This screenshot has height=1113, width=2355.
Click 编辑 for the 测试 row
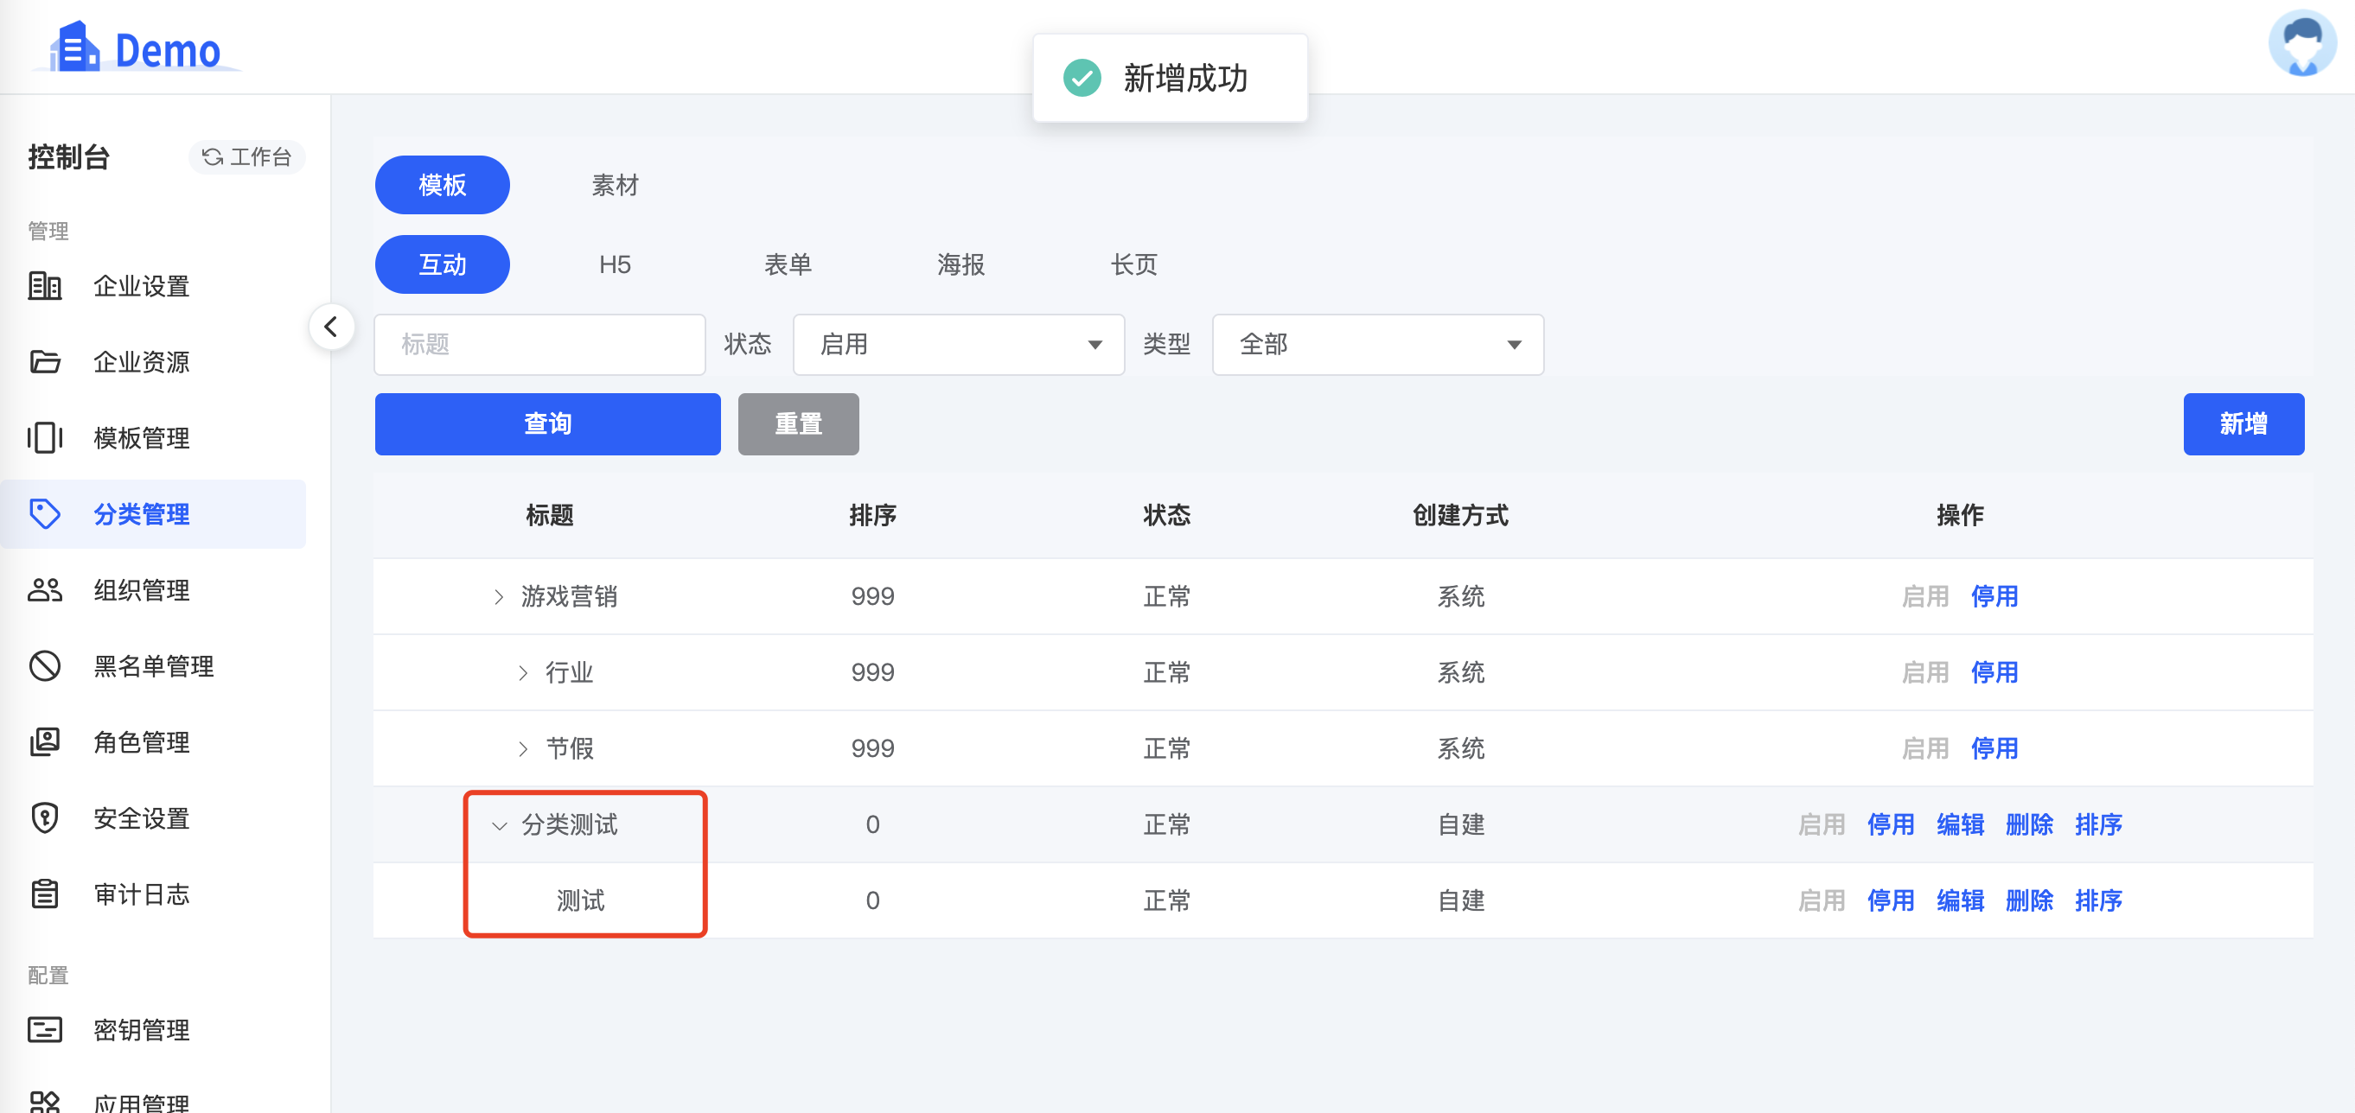pos(1960,900)
